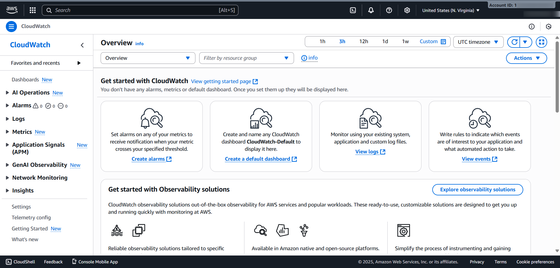This screenshot has width=560, height=268.
Task: Click Explore observability solutions button
Action: pyautogui.click(x=477, y=190)
